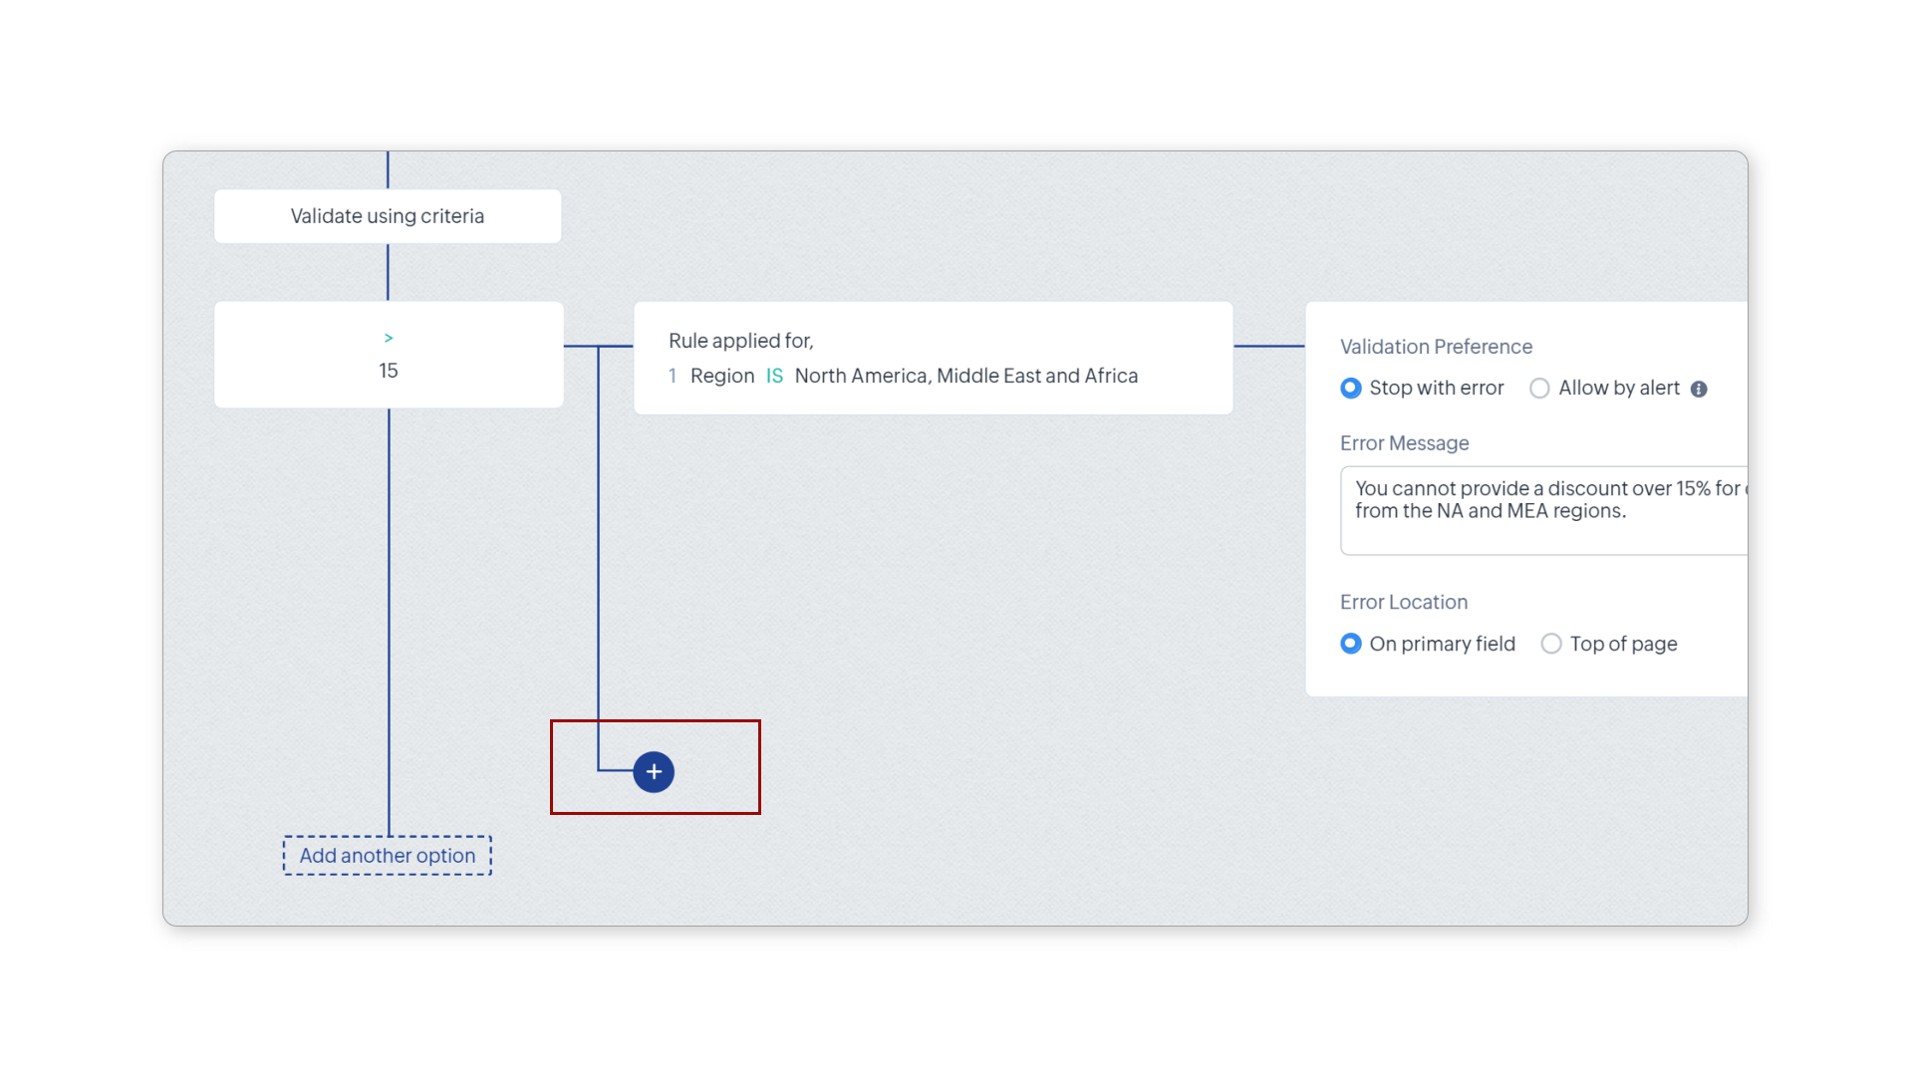
Task: Click the blue plus add-condition button
Action: (x=654, y=772)
